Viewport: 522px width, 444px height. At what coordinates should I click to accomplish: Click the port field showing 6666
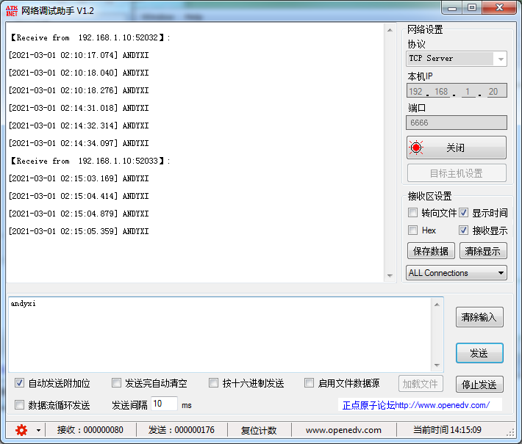point(457,123)
